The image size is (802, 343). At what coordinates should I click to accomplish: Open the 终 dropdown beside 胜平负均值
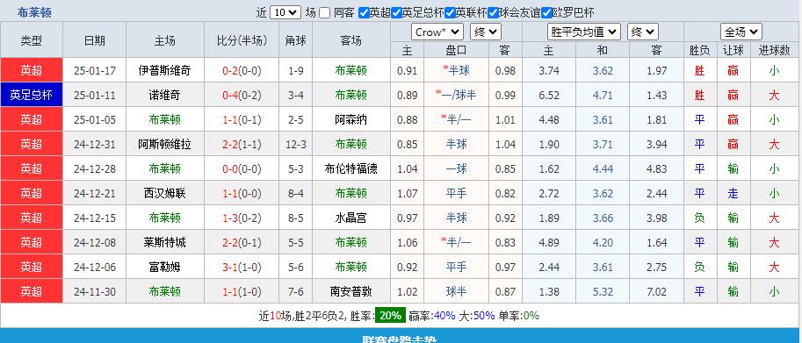[x=642, y=32]
